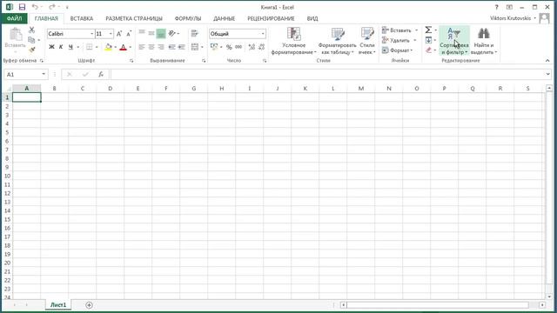Click the Вставить paste button
The height and width of the screenshot is (313, 557).
pyautogui.click(x=15, y=40)
